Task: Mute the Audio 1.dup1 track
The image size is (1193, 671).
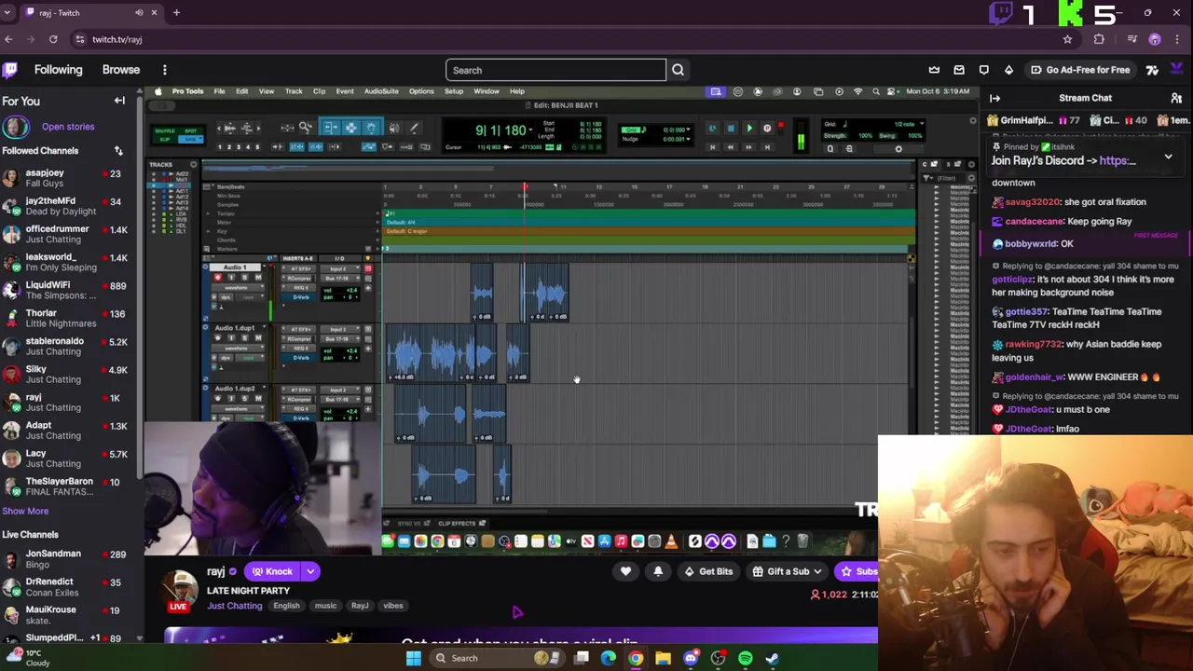Action: point(258,338)
